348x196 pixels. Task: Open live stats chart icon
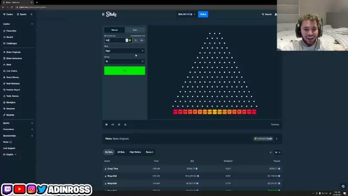119,125
